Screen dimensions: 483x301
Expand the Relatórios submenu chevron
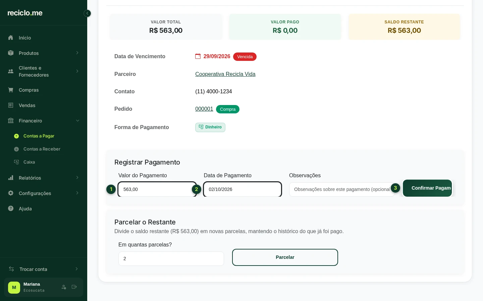[x=77, y=178]
